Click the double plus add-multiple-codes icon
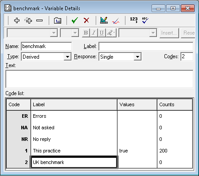This screenshot has height=176, width=199. [28, 20]
